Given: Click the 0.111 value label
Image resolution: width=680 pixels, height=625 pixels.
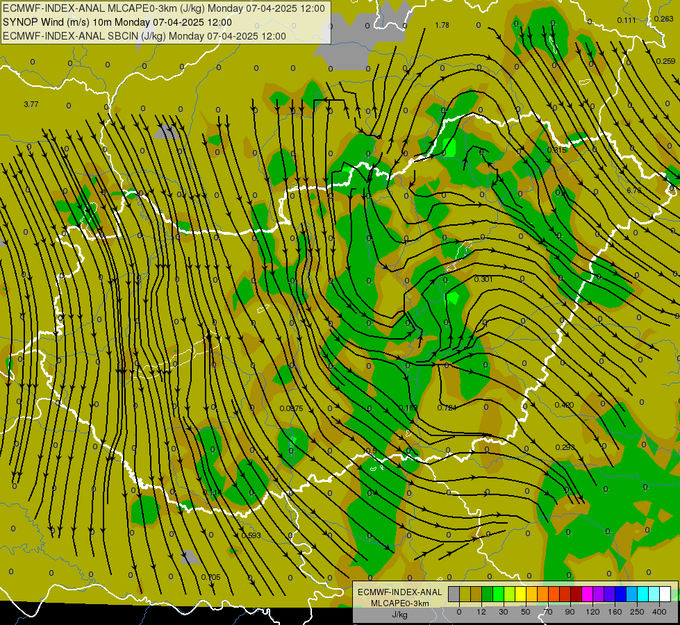Looking at the screenshot, I should point(627,20).
